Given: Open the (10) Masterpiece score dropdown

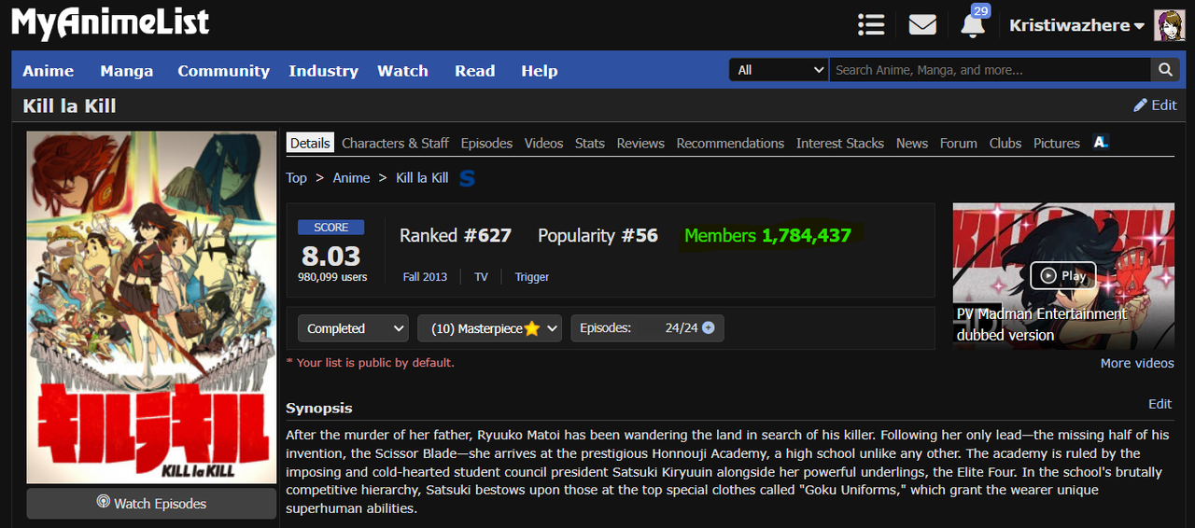Looking at the screenshot, I should 489,328.
